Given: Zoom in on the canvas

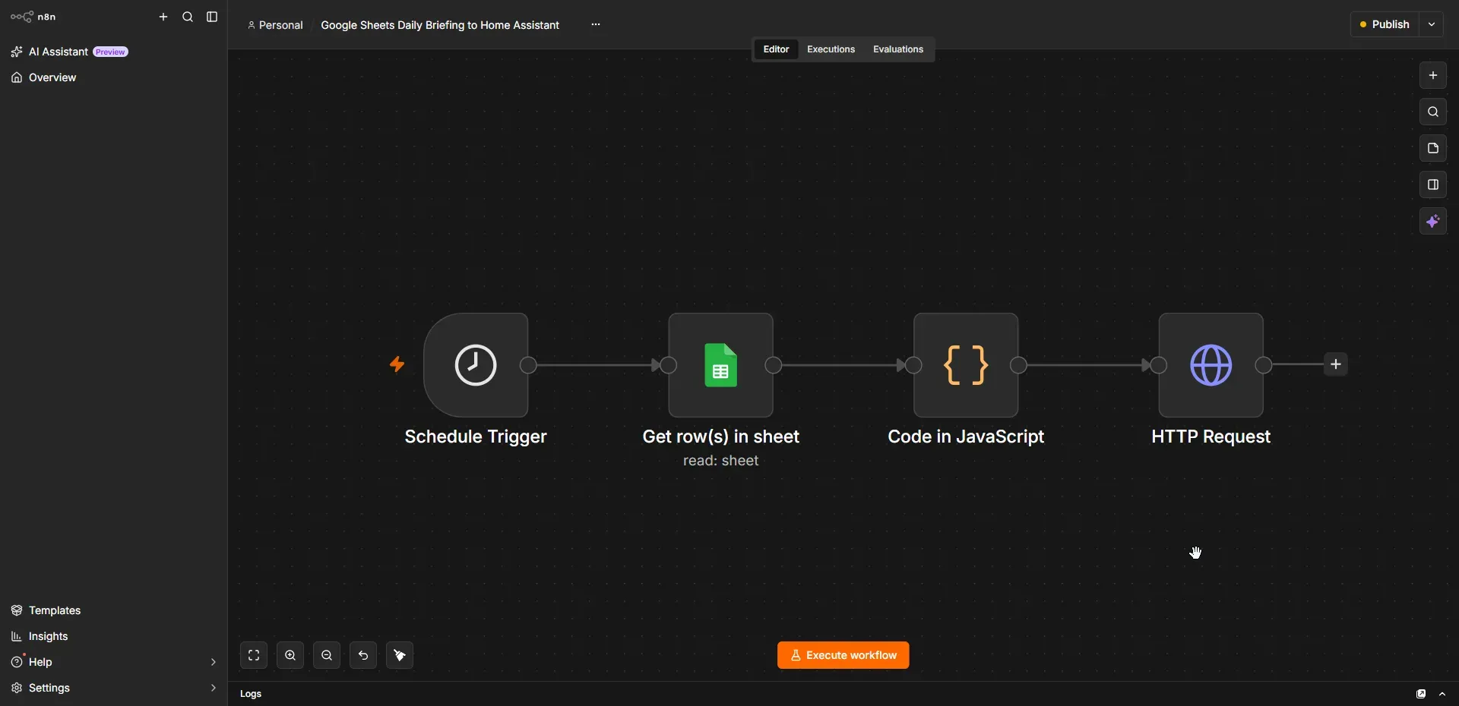Looking at the screenshot, I should 290,655.
